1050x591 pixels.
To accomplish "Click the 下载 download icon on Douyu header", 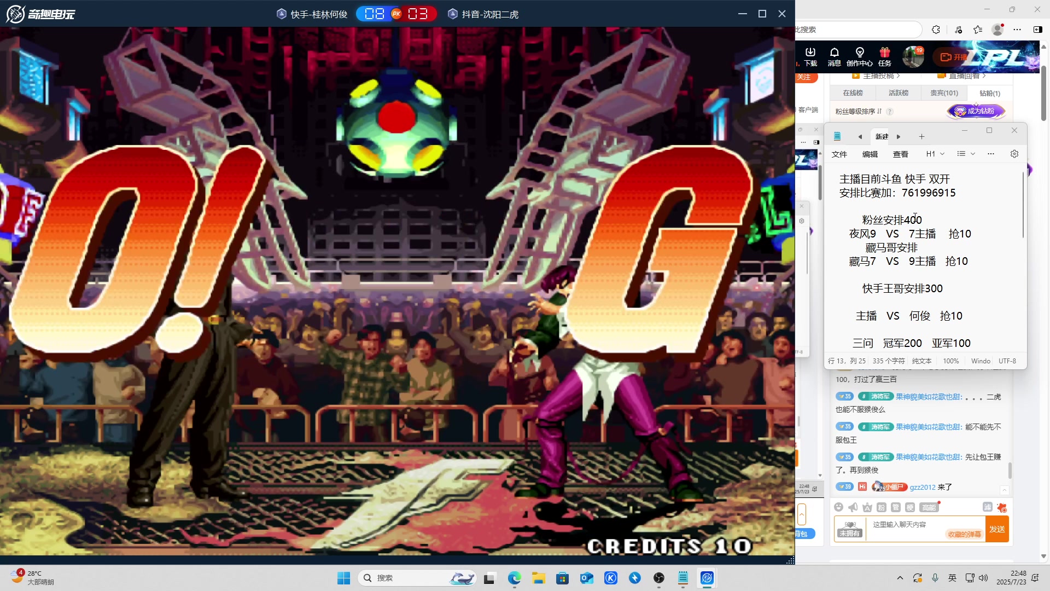I will tap(810, 57).
